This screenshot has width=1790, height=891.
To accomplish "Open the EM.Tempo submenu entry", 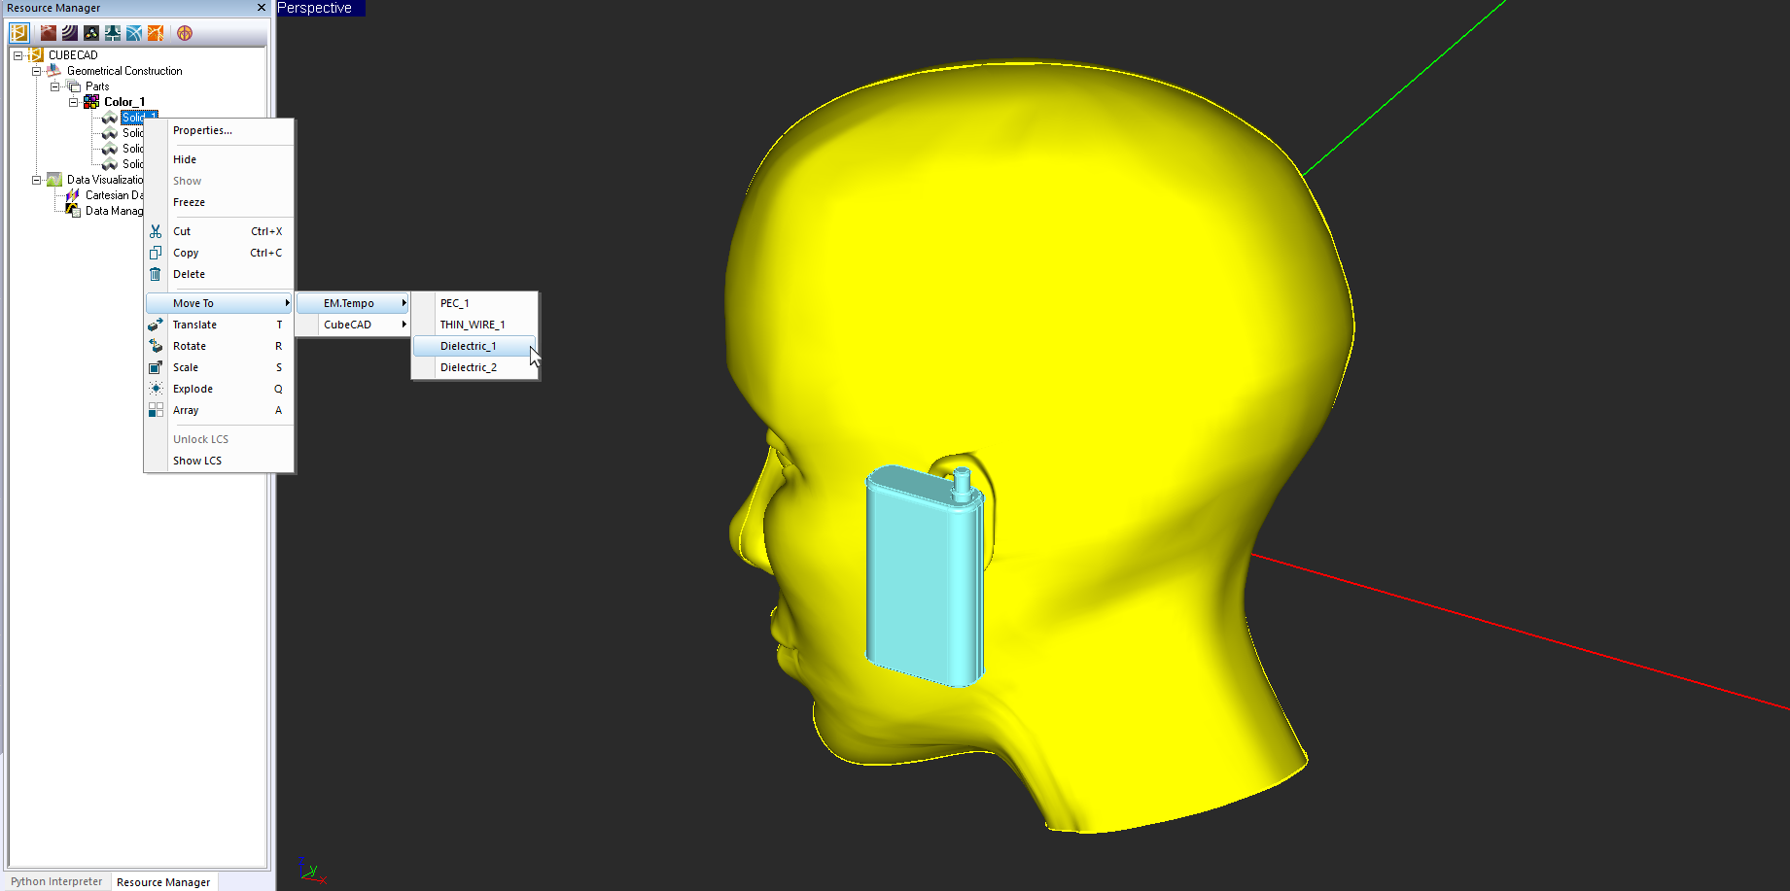I will tap(352, 303).
